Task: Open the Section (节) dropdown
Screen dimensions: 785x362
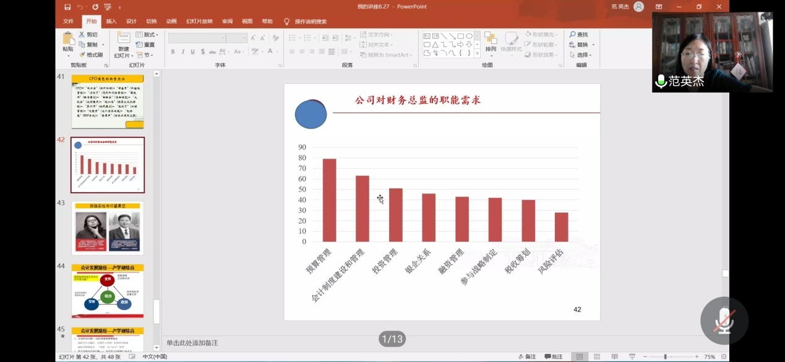Action: pyautogui.click(x=144, y=55)
